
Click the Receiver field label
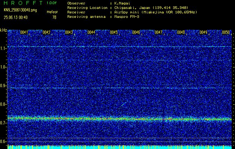click(x=76, y=12)
